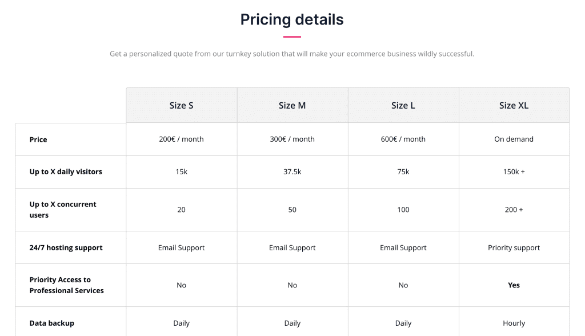The width and height of the screenshot is (585, 336).
Task: Click the bold Yes cell in Size XL
Action: [514, 285]
